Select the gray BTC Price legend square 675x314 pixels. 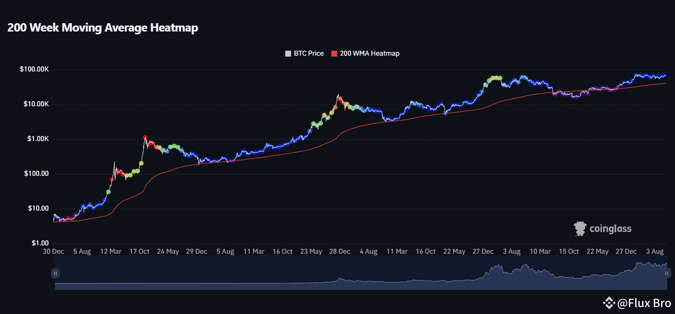pyautogui.click(x=288, y=53)
